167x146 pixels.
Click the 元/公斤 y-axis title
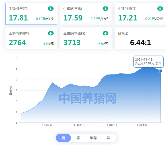pos(11,90)
